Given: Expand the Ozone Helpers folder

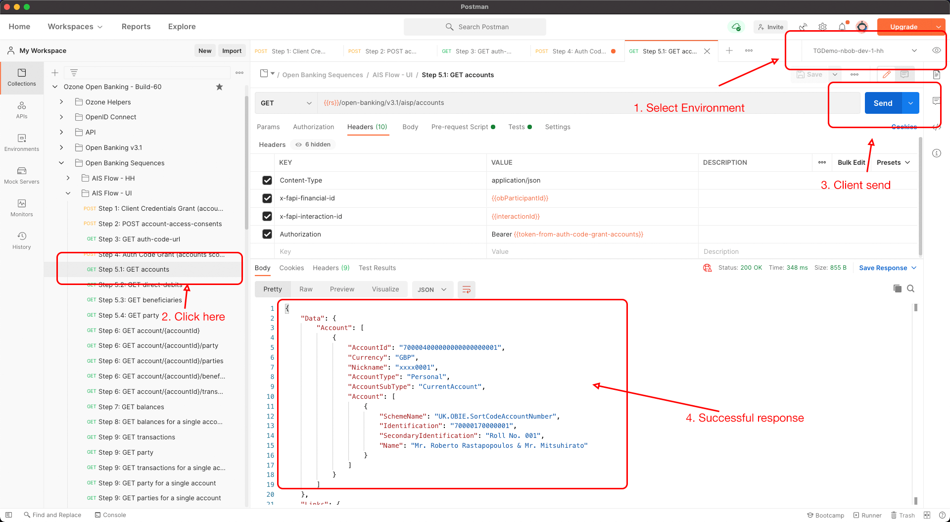Looking at the screenshot, I should point(61,102).
